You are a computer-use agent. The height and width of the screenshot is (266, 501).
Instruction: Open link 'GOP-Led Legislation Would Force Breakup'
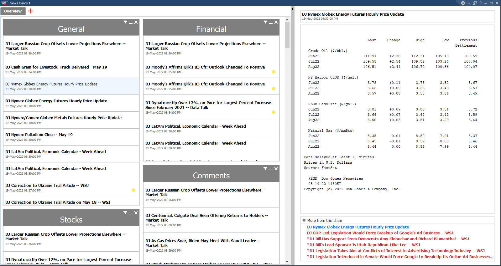pos(380,233)
